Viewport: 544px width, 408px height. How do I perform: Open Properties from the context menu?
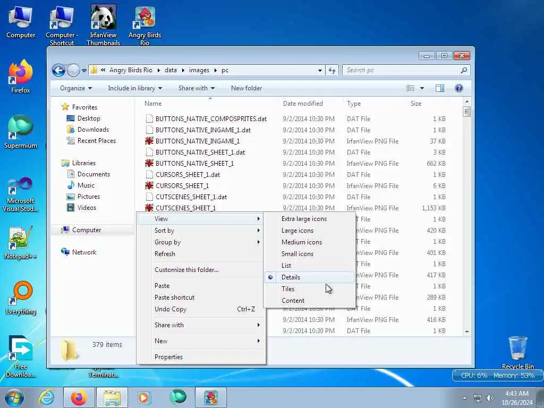(x=201, y=356)
